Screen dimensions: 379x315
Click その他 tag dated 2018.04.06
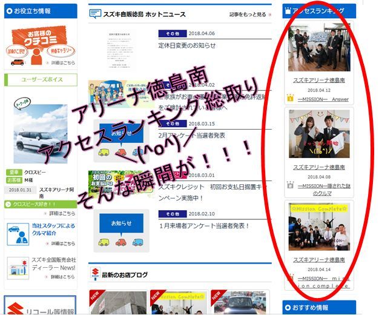coord(173,34)
